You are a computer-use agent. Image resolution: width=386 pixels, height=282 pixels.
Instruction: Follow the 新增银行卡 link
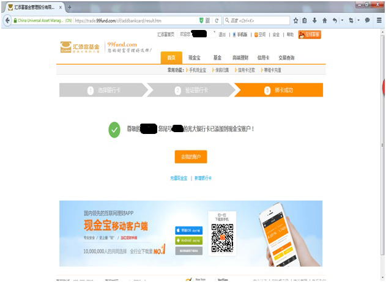[x=203, y=177]
